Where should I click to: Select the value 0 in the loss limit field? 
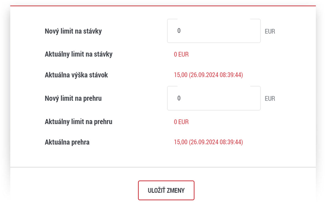click(179, 98)
